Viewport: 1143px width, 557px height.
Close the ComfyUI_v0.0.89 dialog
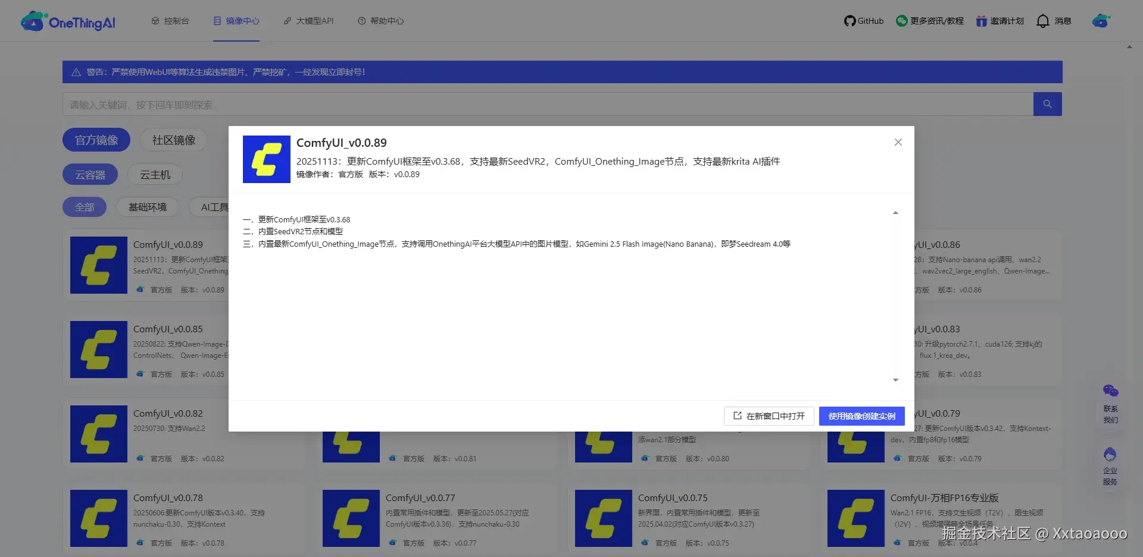pos(898,142)
